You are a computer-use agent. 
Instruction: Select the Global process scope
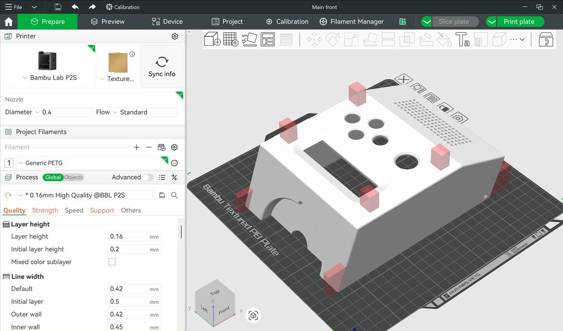tap(53, 177)
